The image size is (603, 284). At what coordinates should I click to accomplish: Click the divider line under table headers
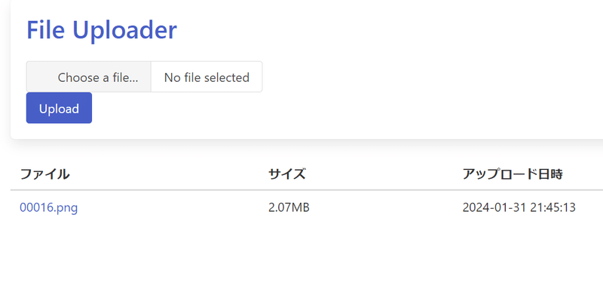(307, 190)
